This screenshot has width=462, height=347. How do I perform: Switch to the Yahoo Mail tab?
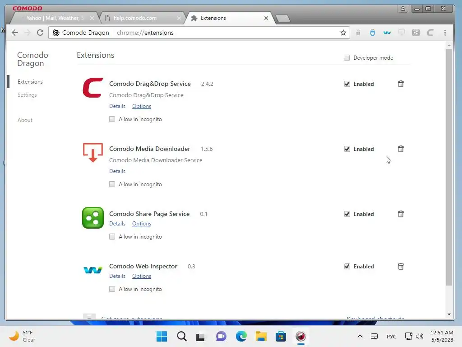coord(55,18)
